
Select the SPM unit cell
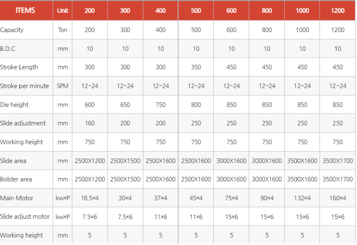(63, 86)
